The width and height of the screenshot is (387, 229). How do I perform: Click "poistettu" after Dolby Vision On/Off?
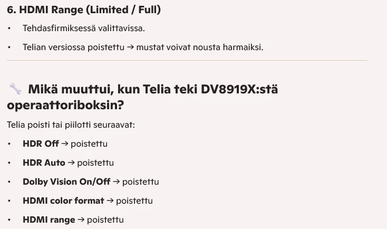click(140, 182)
